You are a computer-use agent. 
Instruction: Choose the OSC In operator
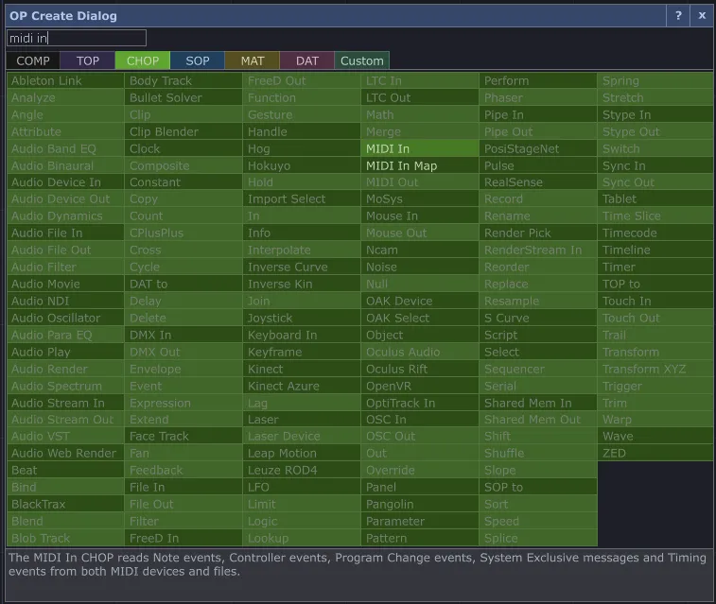[420, 420]
